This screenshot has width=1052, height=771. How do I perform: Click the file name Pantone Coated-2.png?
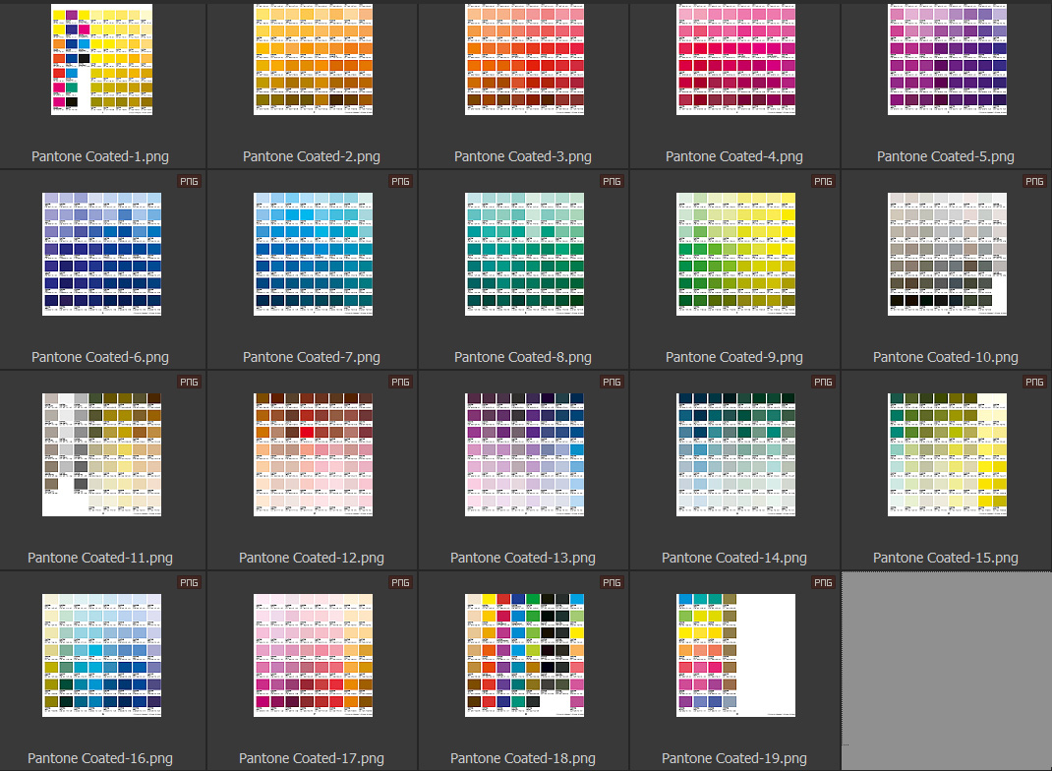coord(312,156)
